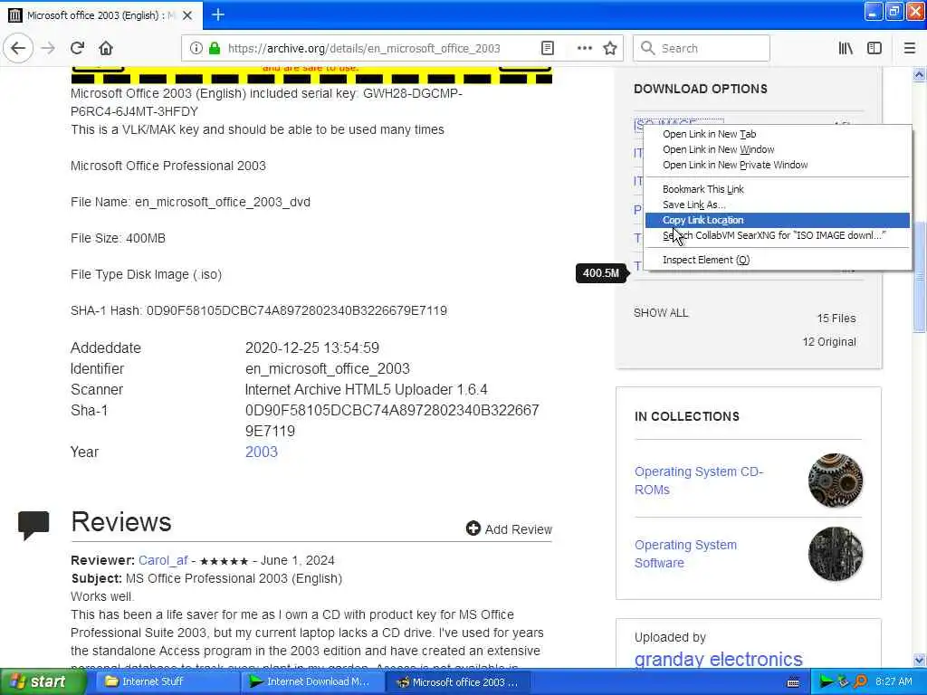This screenshot has width=927, height=695.
Task: Click the browser Search box
Action: (x=702, y=49)
